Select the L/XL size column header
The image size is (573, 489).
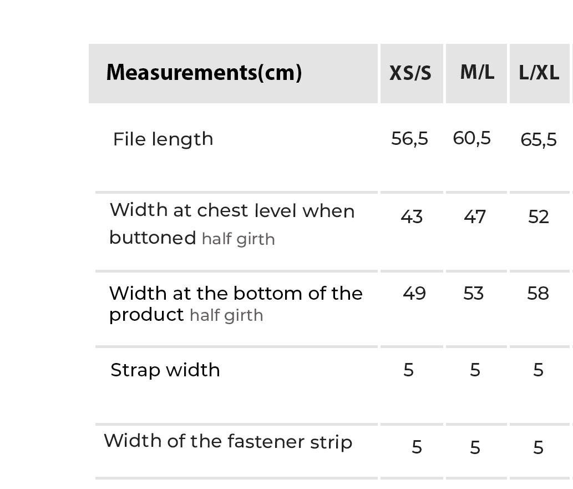click(x=539, y=73)
